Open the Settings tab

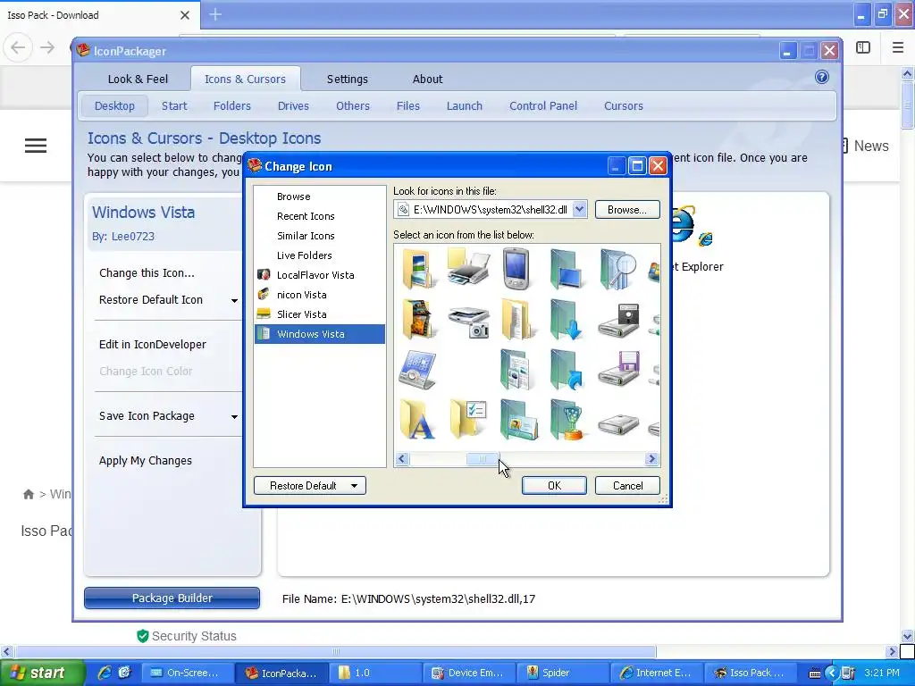348,79
